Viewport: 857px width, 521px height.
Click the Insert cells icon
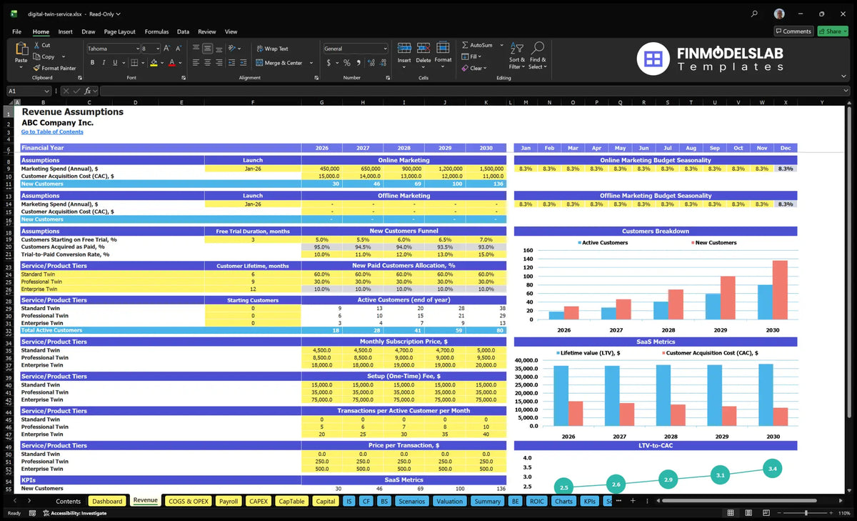tap(404, 48)
